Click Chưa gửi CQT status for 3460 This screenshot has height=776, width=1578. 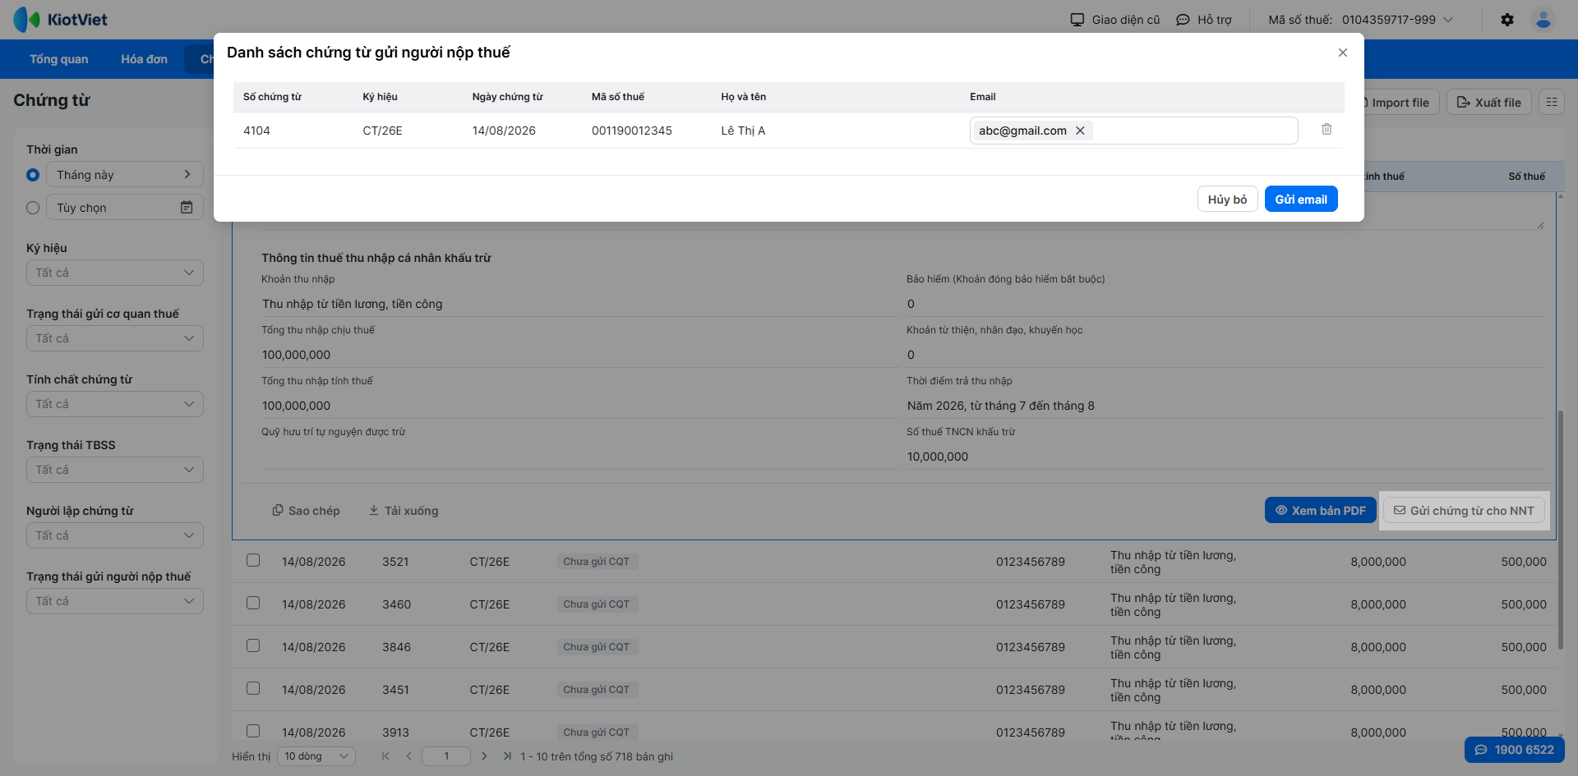click(597, 604)
